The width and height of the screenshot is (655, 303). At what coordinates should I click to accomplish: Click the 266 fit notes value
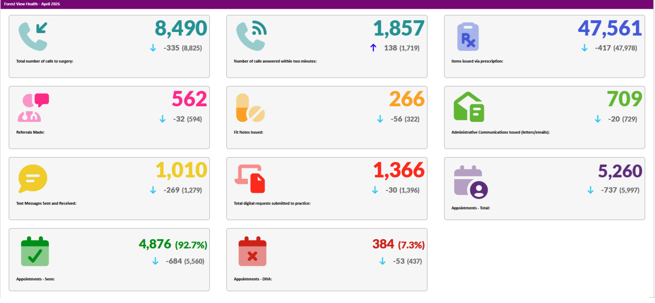407,100
